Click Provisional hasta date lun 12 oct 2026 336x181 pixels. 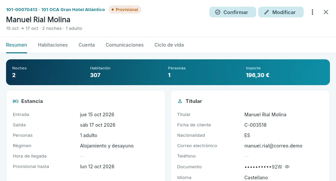pos(97,167)
